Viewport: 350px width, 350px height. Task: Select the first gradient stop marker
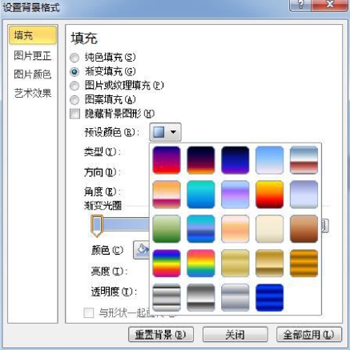pos(97,226)
